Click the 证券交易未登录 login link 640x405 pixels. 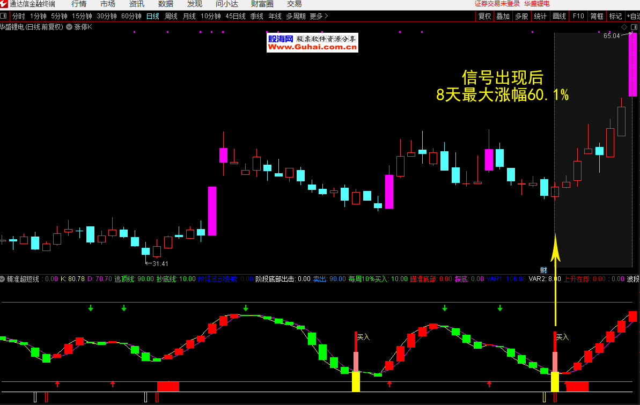pyautogui.click(x=497, y=4)
